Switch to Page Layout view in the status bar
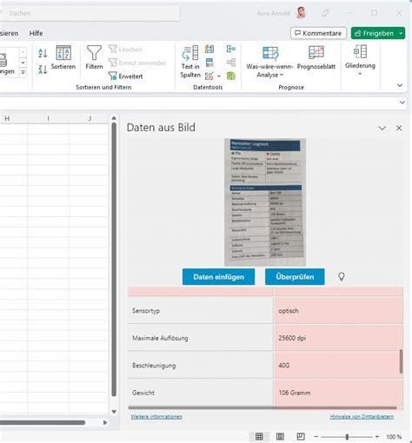 pyautogui.click(x=280, y=436)
